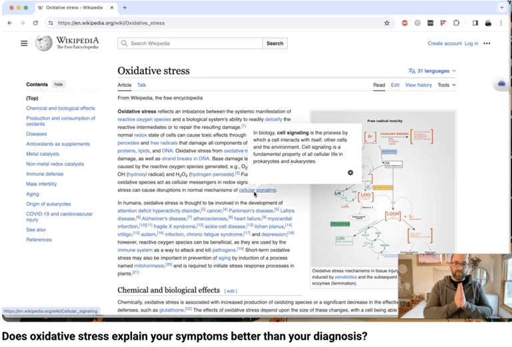The width and height of the screenshot is (512, 347).
Task: Open the Parkinson's disease link
Action: (x=251, y=211)
